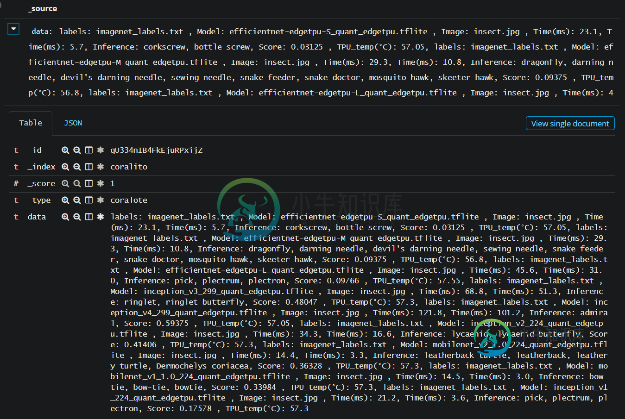The height and width of the screenshot is (419, 625).
Task: Click the number type icon for _score
Action: click(16, 183)
